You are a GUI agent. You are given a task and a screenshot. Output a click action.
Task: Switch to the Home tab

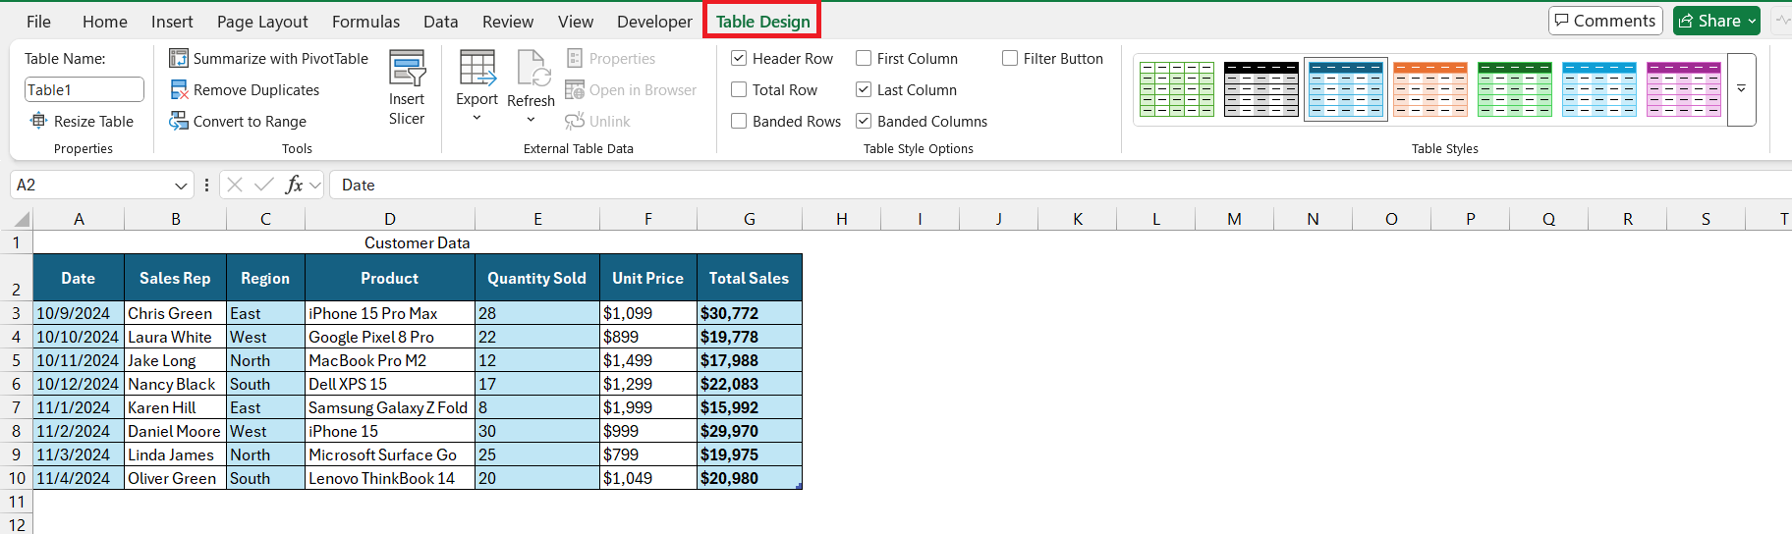(105, 22)
